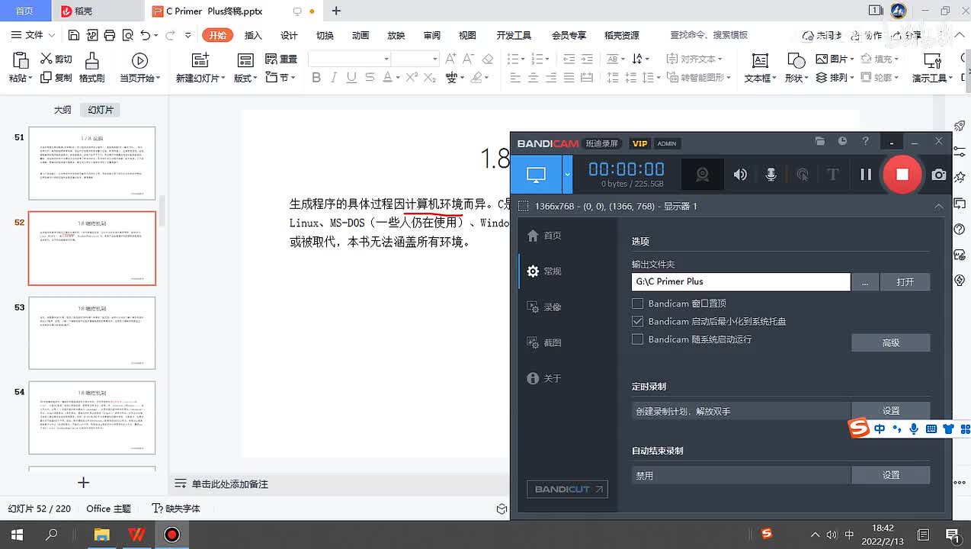Viewport: 971px width, 549px height.
Task: Uncheck 启动后最小化到系统托盘 checkbox
Action: (638, 321)
